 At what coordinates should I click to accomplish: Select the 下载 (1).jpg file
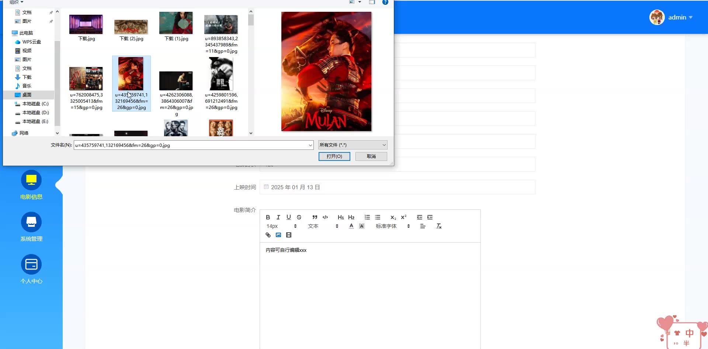pos(176,27)
